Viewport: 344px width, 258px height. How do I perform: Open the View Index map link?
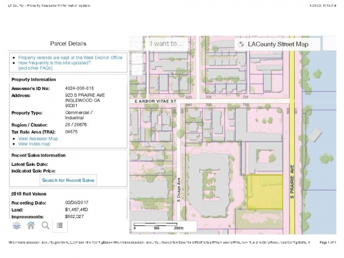coord(34,144)
